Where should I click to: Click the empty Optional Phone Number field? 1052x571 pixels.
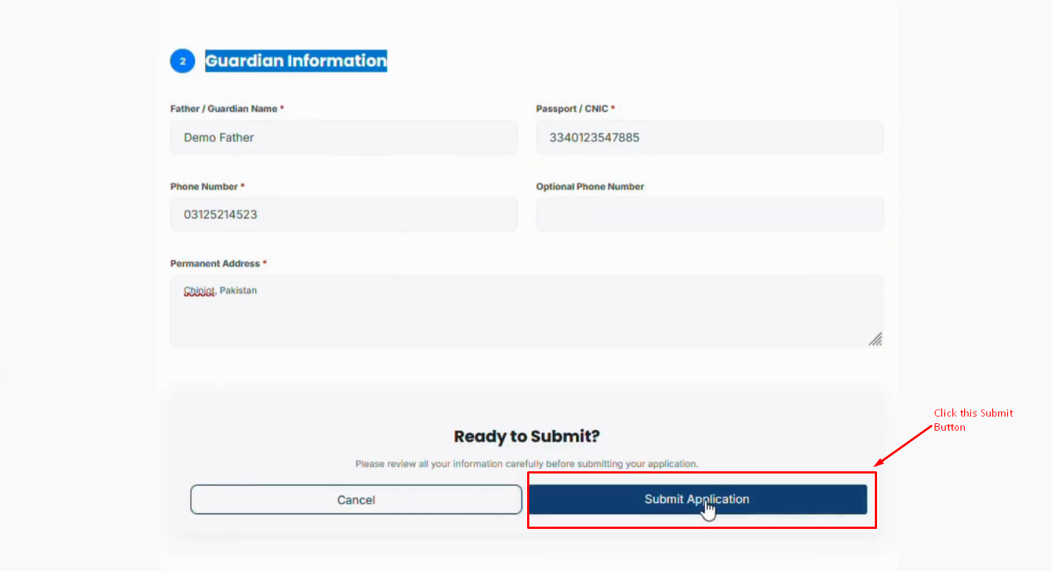(709, 215)
